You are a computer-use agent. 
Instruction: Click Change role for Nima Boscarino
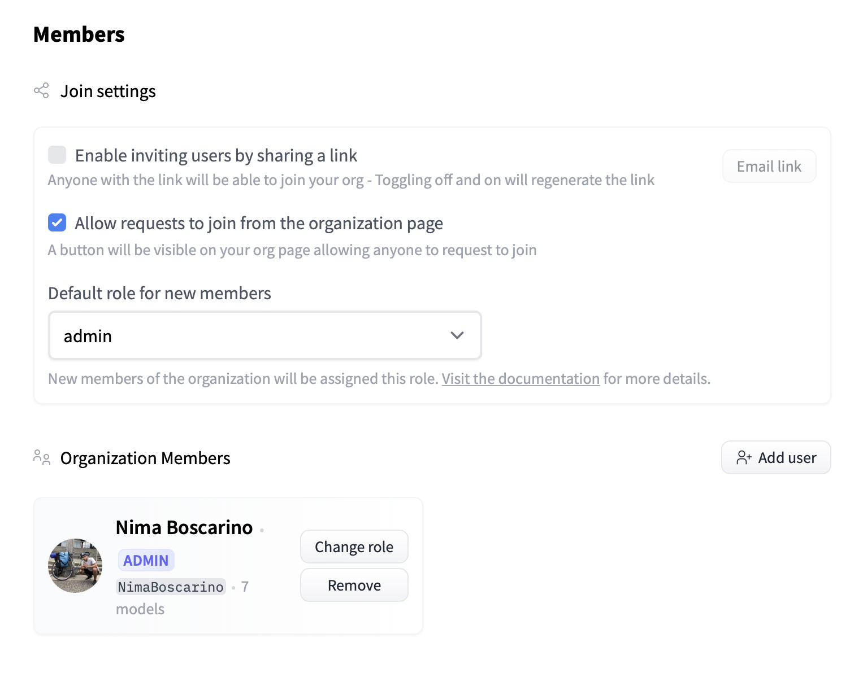(x=354, y=547)
